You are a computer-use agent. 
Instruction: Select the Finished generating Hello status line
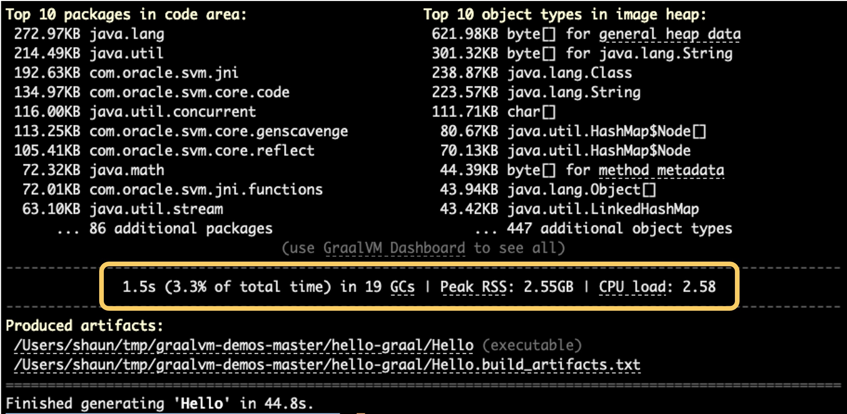(159, 403)
